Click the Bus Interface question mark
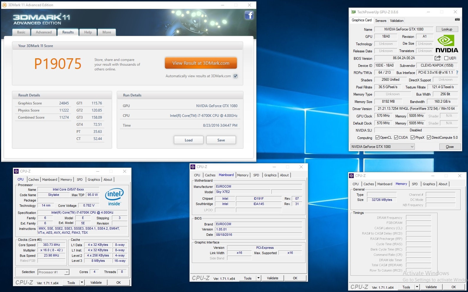Screen dimensions: 468x292 (457, 72)
